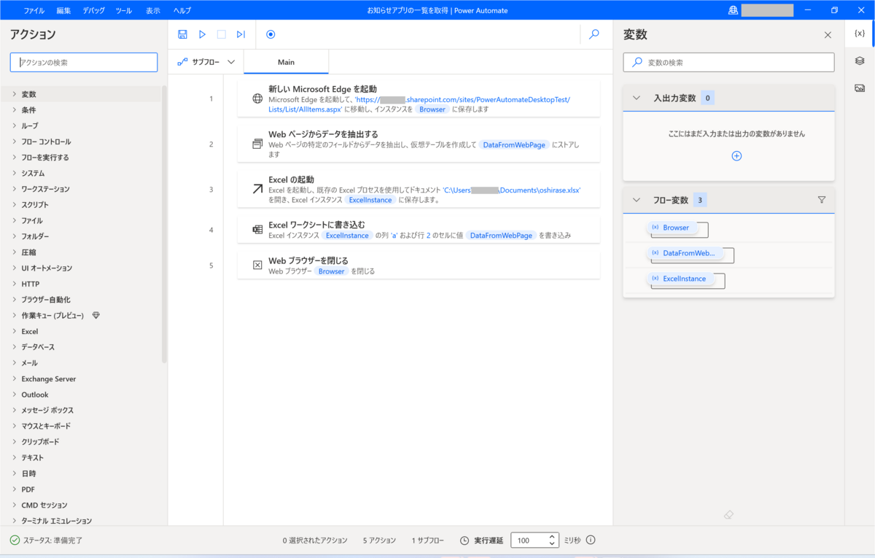The width and height of the screenshot is (875, 558).
Task: Click the flow variables filter icon
Action: coord(822,200)
